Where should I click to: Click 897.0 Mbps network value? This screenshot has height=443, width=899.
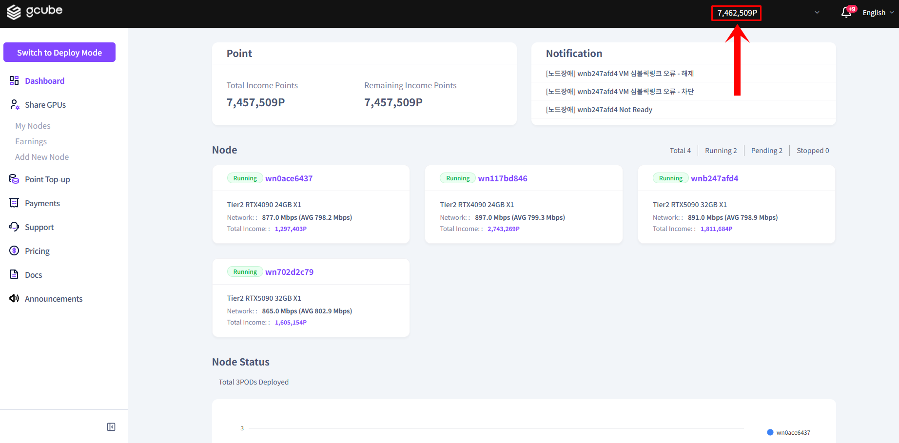520,217
